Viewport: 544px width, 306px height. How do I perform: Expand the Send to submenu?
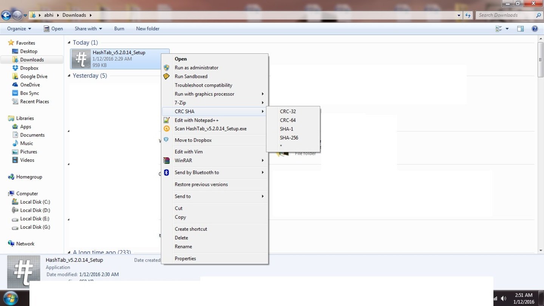215,196
